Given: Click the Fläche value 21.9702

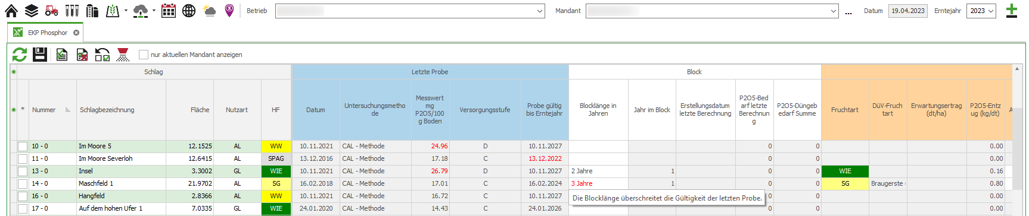Looking at the screenshot, I should coord(189,184).
